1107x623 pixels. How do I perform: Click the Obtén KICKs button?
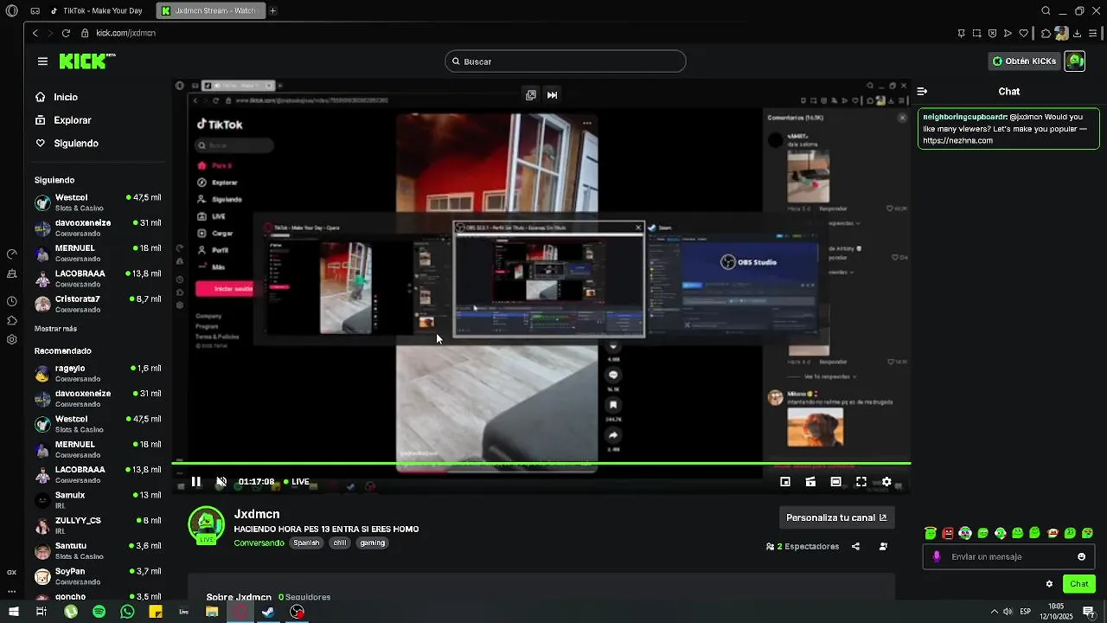[1024, 61]
